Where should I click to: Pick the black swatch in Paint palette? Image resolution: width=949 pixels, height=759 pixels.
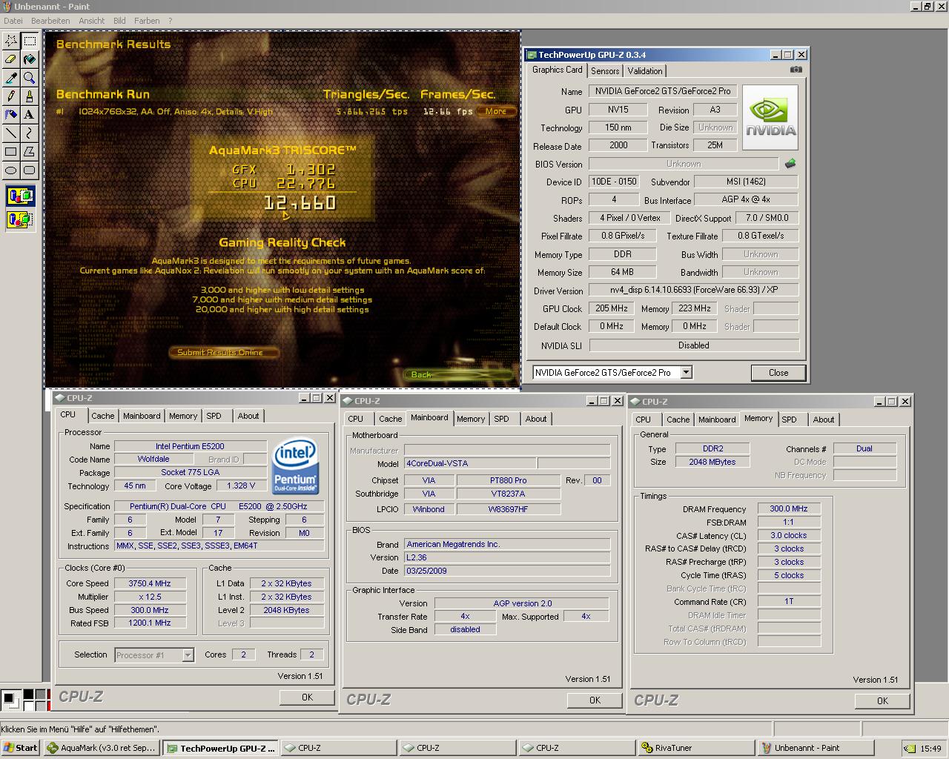[27, 695]
